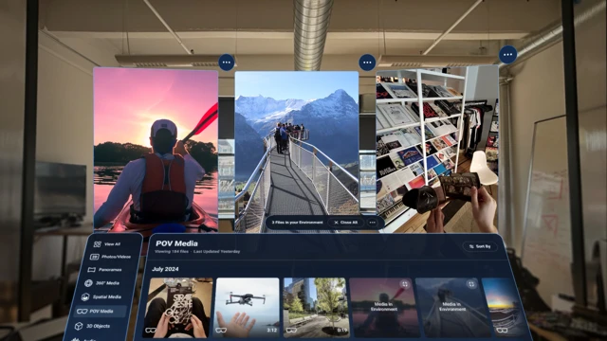607x341 pixels.
Task: Open the more options in environment files bar
Action: [373, 223]
